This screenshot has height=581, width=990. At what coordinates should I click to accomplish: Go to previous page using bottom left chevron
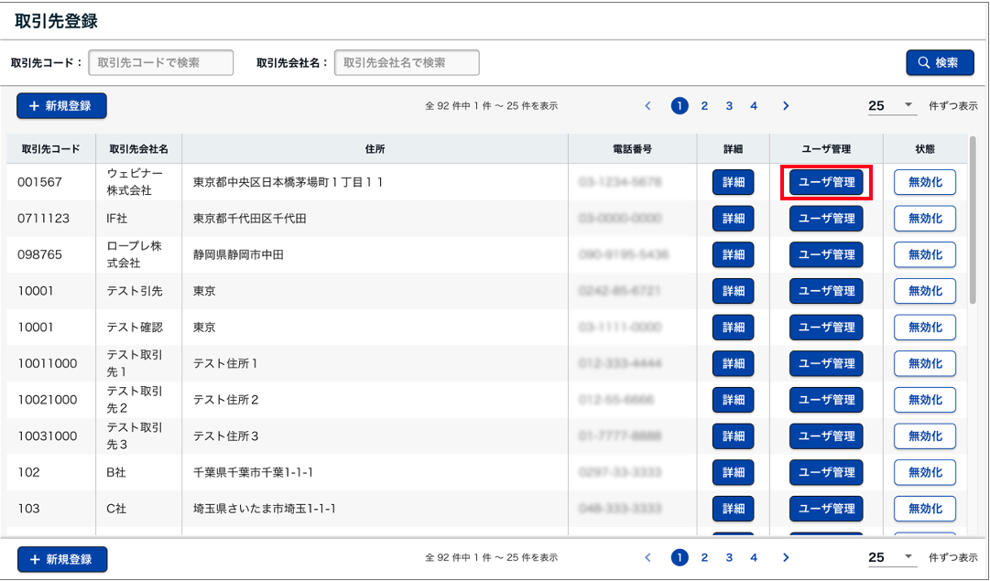pyautogui.click(x=647, y=557)
